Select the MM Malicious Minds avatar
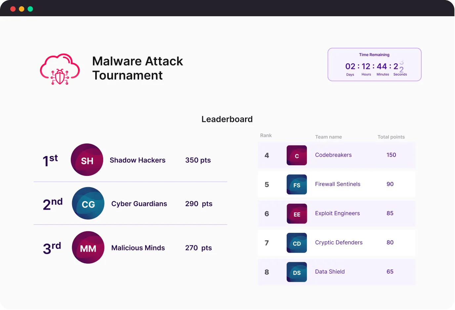Viewport: 455px width, 310px height. [88, 247]
